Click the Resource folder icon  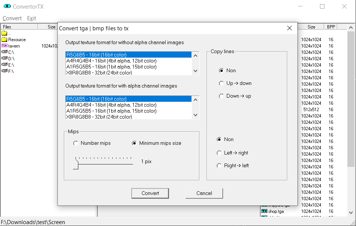pyautogui.click(x=5, y=39)
